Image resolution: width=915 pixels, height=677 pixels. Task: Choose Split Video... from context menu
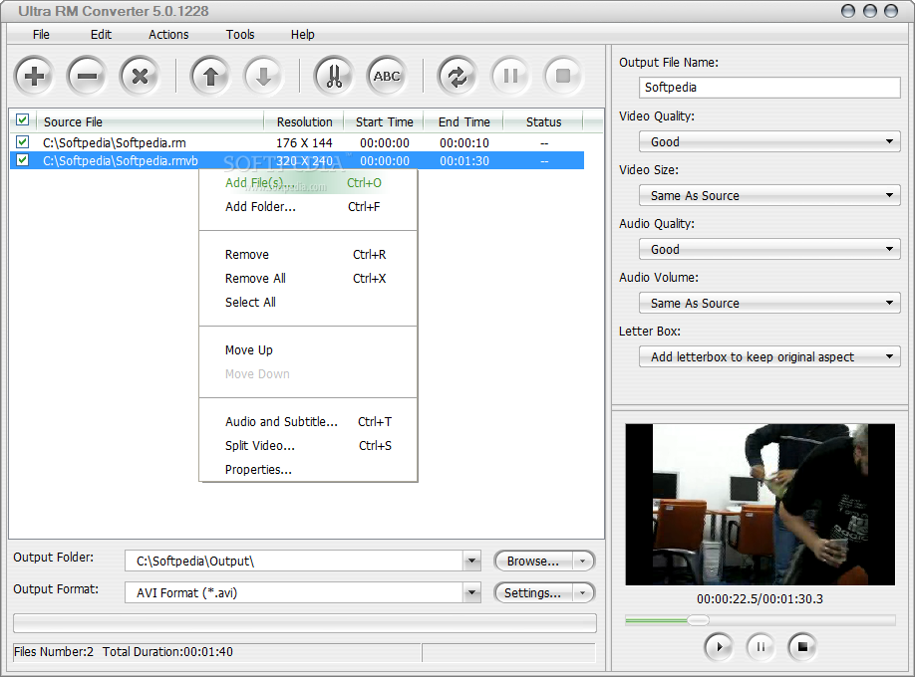tap(308, 445)
